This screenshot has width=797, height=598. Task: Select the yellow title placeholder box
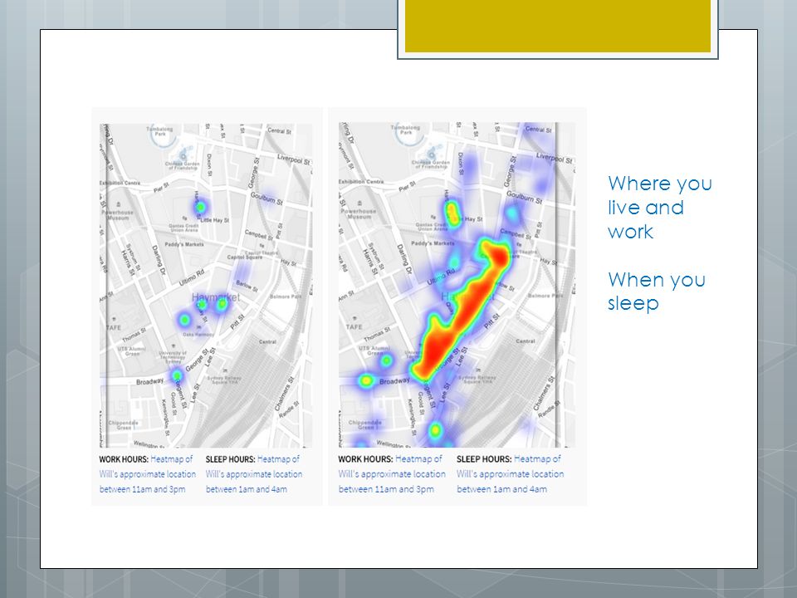[558, 27]
